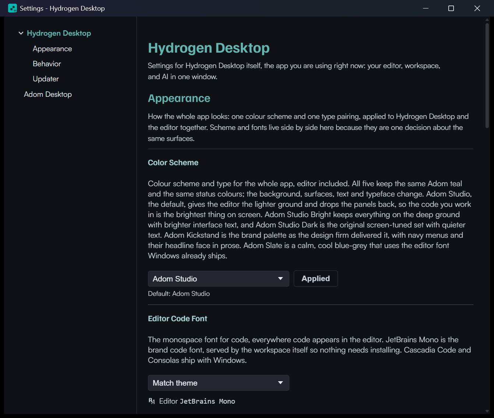Close the Settings window

pyautogui.click(x=477, y=8)
